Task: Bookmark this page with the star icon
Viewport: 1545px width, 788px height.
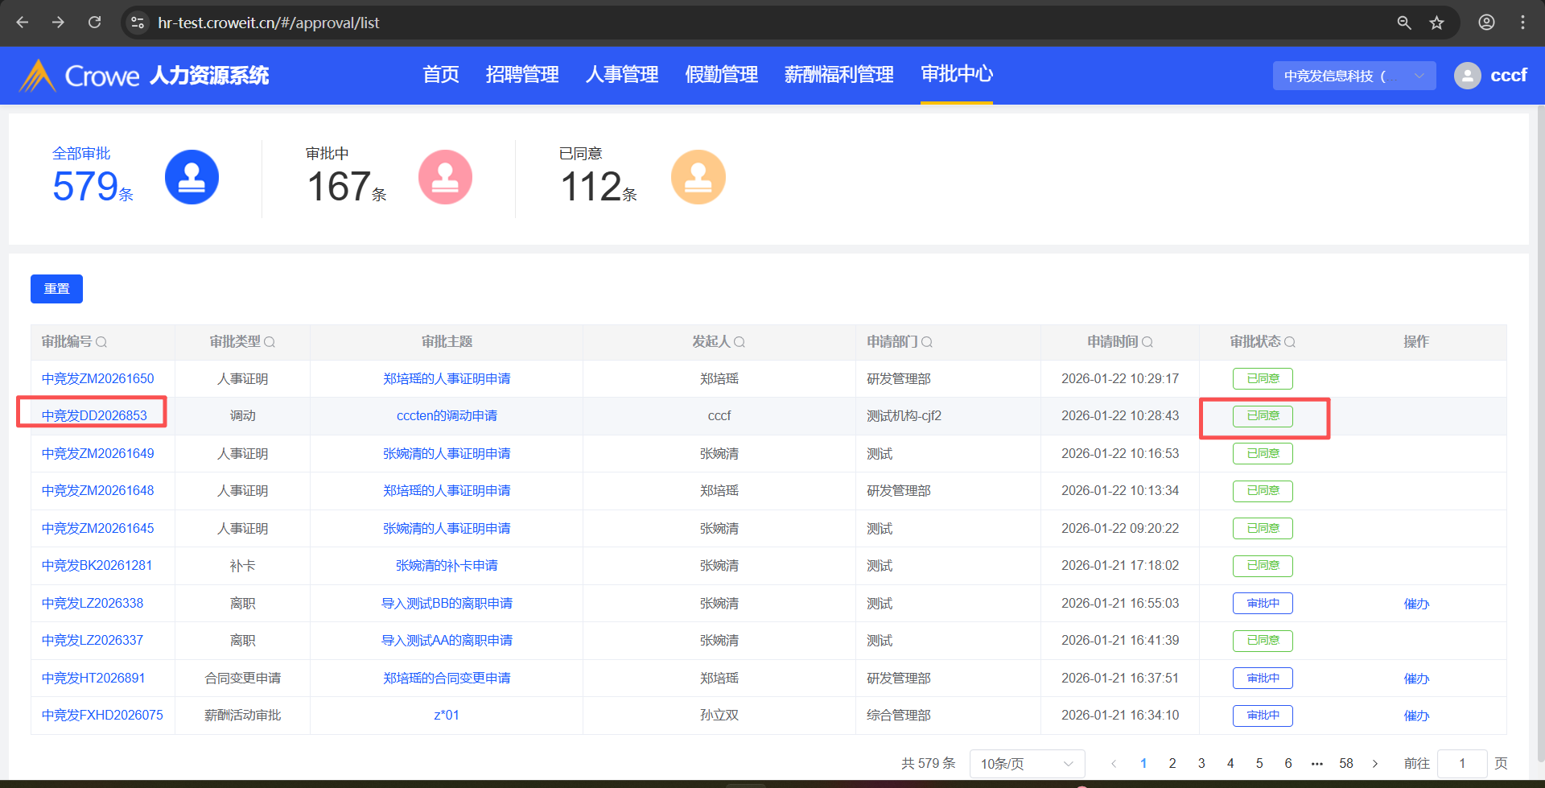Action: point(1436,23)
